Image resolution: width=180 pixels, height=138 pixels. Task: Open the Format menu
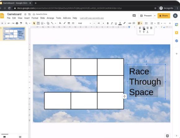tap(35, 18)
